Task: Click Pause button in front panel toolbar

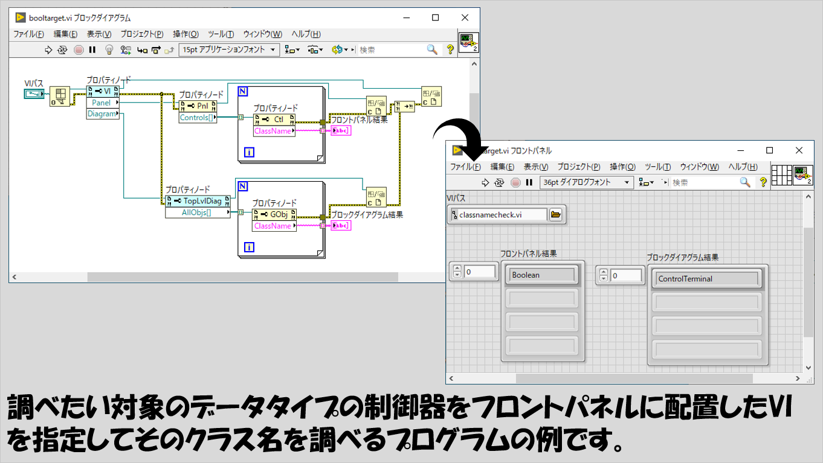Action: [x=529, y=182]
